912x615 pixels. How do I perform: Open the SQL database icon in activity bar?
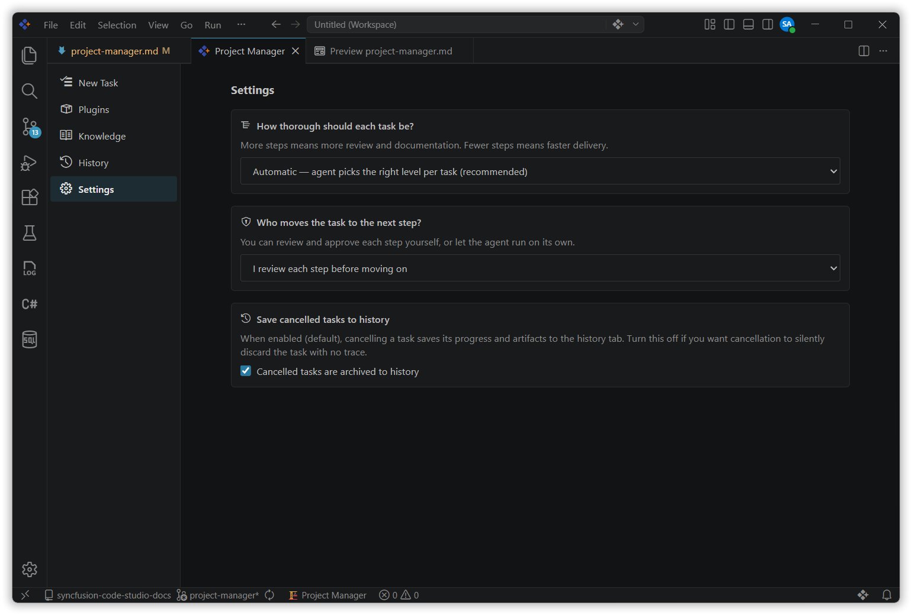(x=29, y=339)
